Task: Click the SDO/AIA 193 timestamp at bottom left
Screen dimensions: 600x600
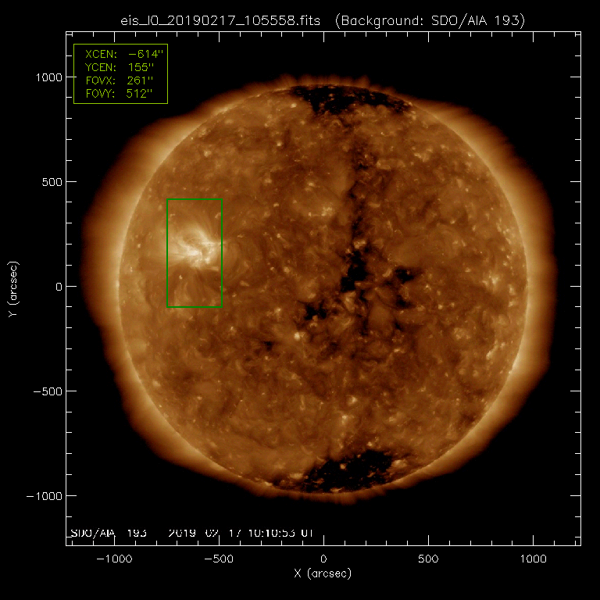Action: coord(191,533)
